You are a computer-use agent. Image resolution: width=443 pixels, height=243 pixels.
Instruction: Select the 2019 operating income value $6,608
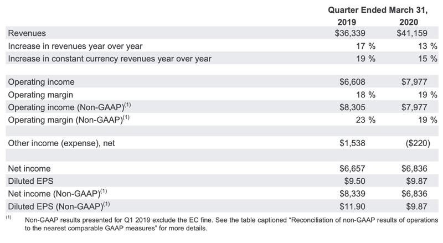(352, 82)
